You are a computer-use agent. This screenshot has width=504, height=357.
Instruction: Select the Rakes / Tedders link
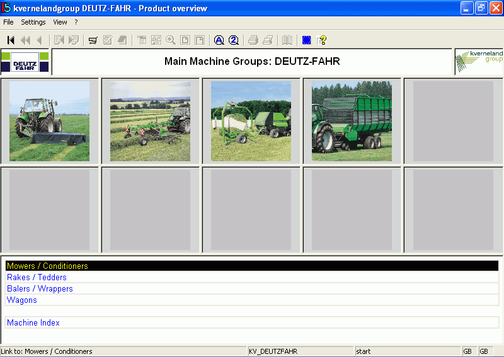(37, 277)
